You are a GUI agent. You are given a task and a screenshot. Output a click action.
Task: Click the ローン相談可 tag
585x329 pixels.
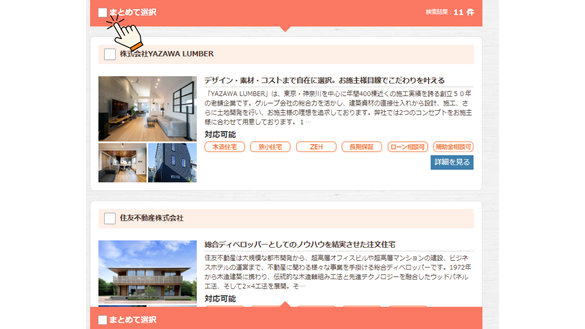[x=408, y=147]
